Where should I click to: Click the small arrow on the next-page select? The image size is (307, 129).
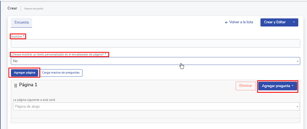coord(297,107)
